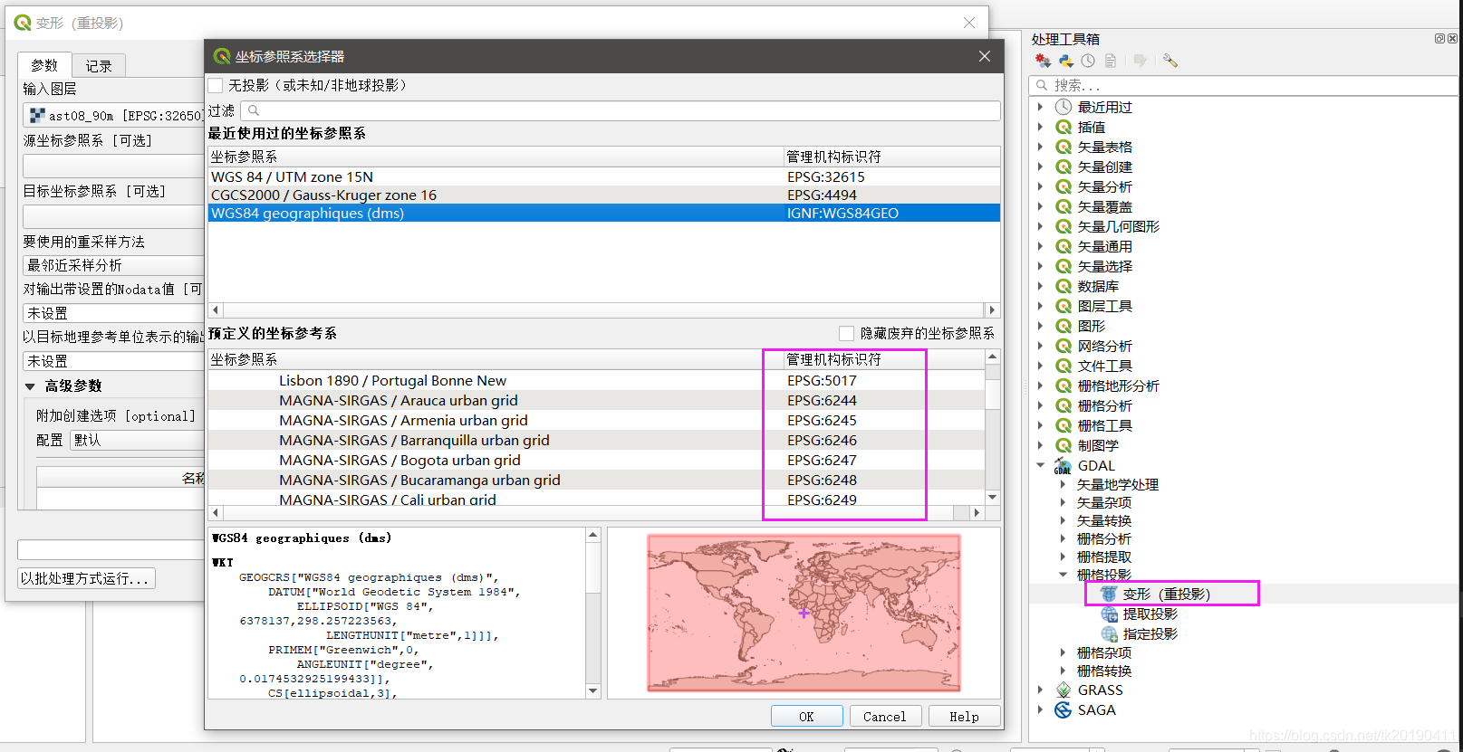1463x752 pixels.
Task: Click the recent CRS list's horizontal scrollbar
Action: point(603,309)
